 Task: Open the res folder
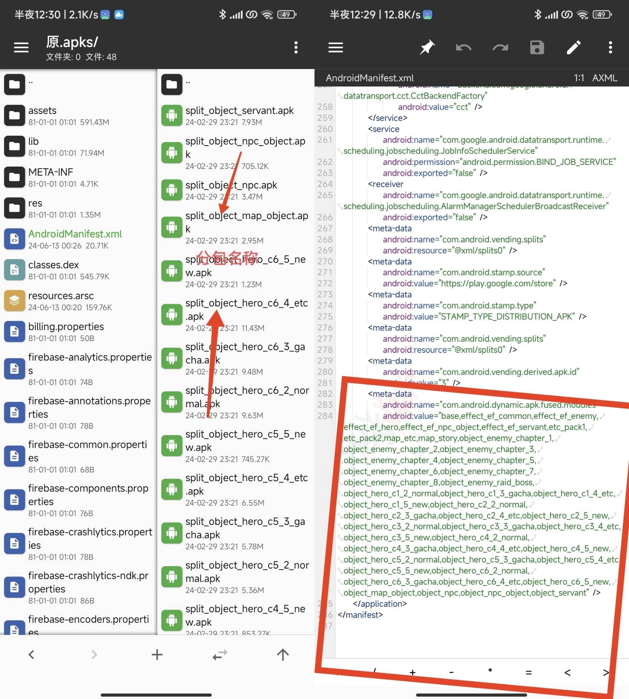click(x=78, y=208)
